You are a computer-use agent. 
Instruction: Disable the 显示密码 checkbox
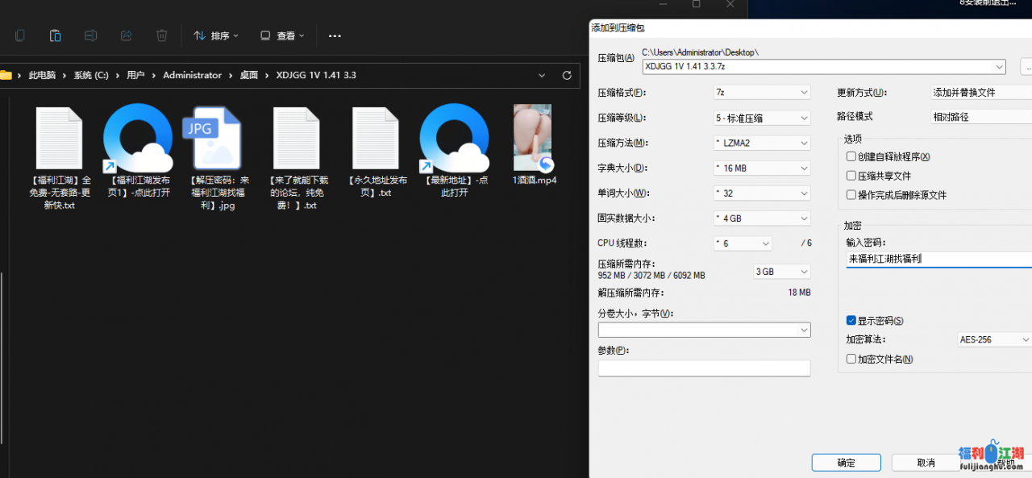click(x=851, y=320)
